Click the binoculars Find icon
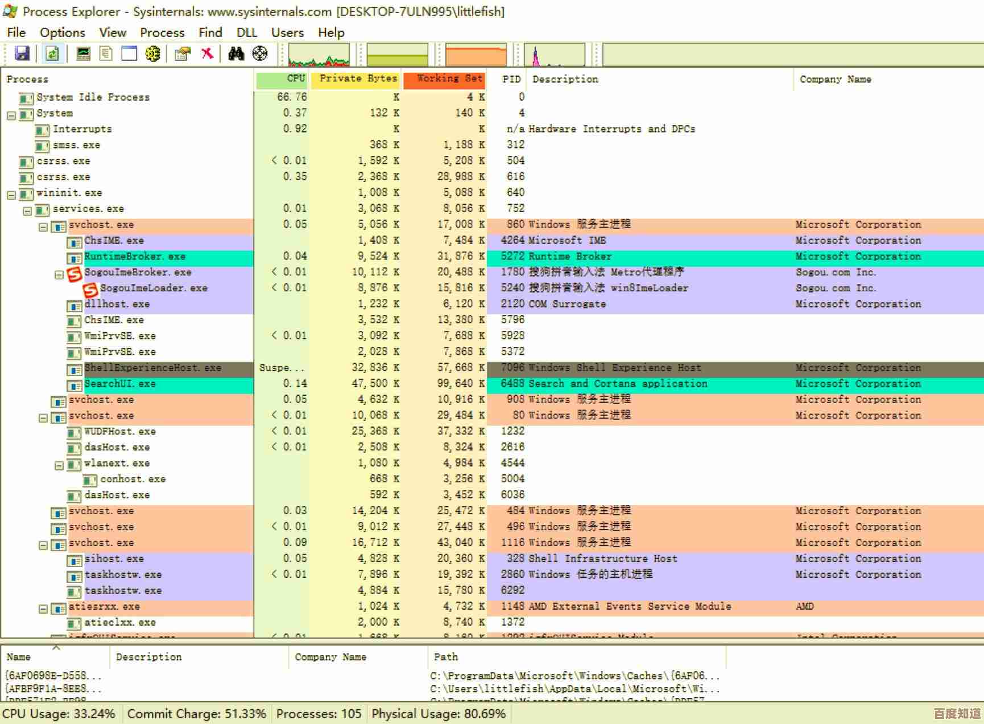Screen dimensions: 984x724 (x=236, y=53)
